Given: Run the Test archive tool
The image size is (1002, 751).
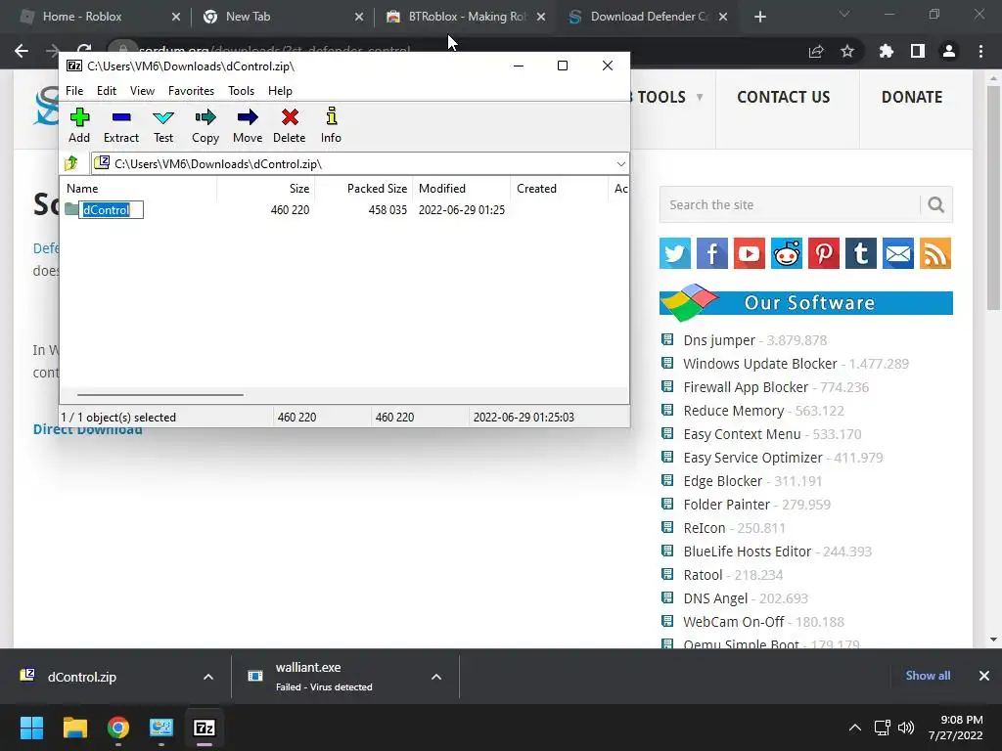Looking at the screenshot, I should pos(163,126).
